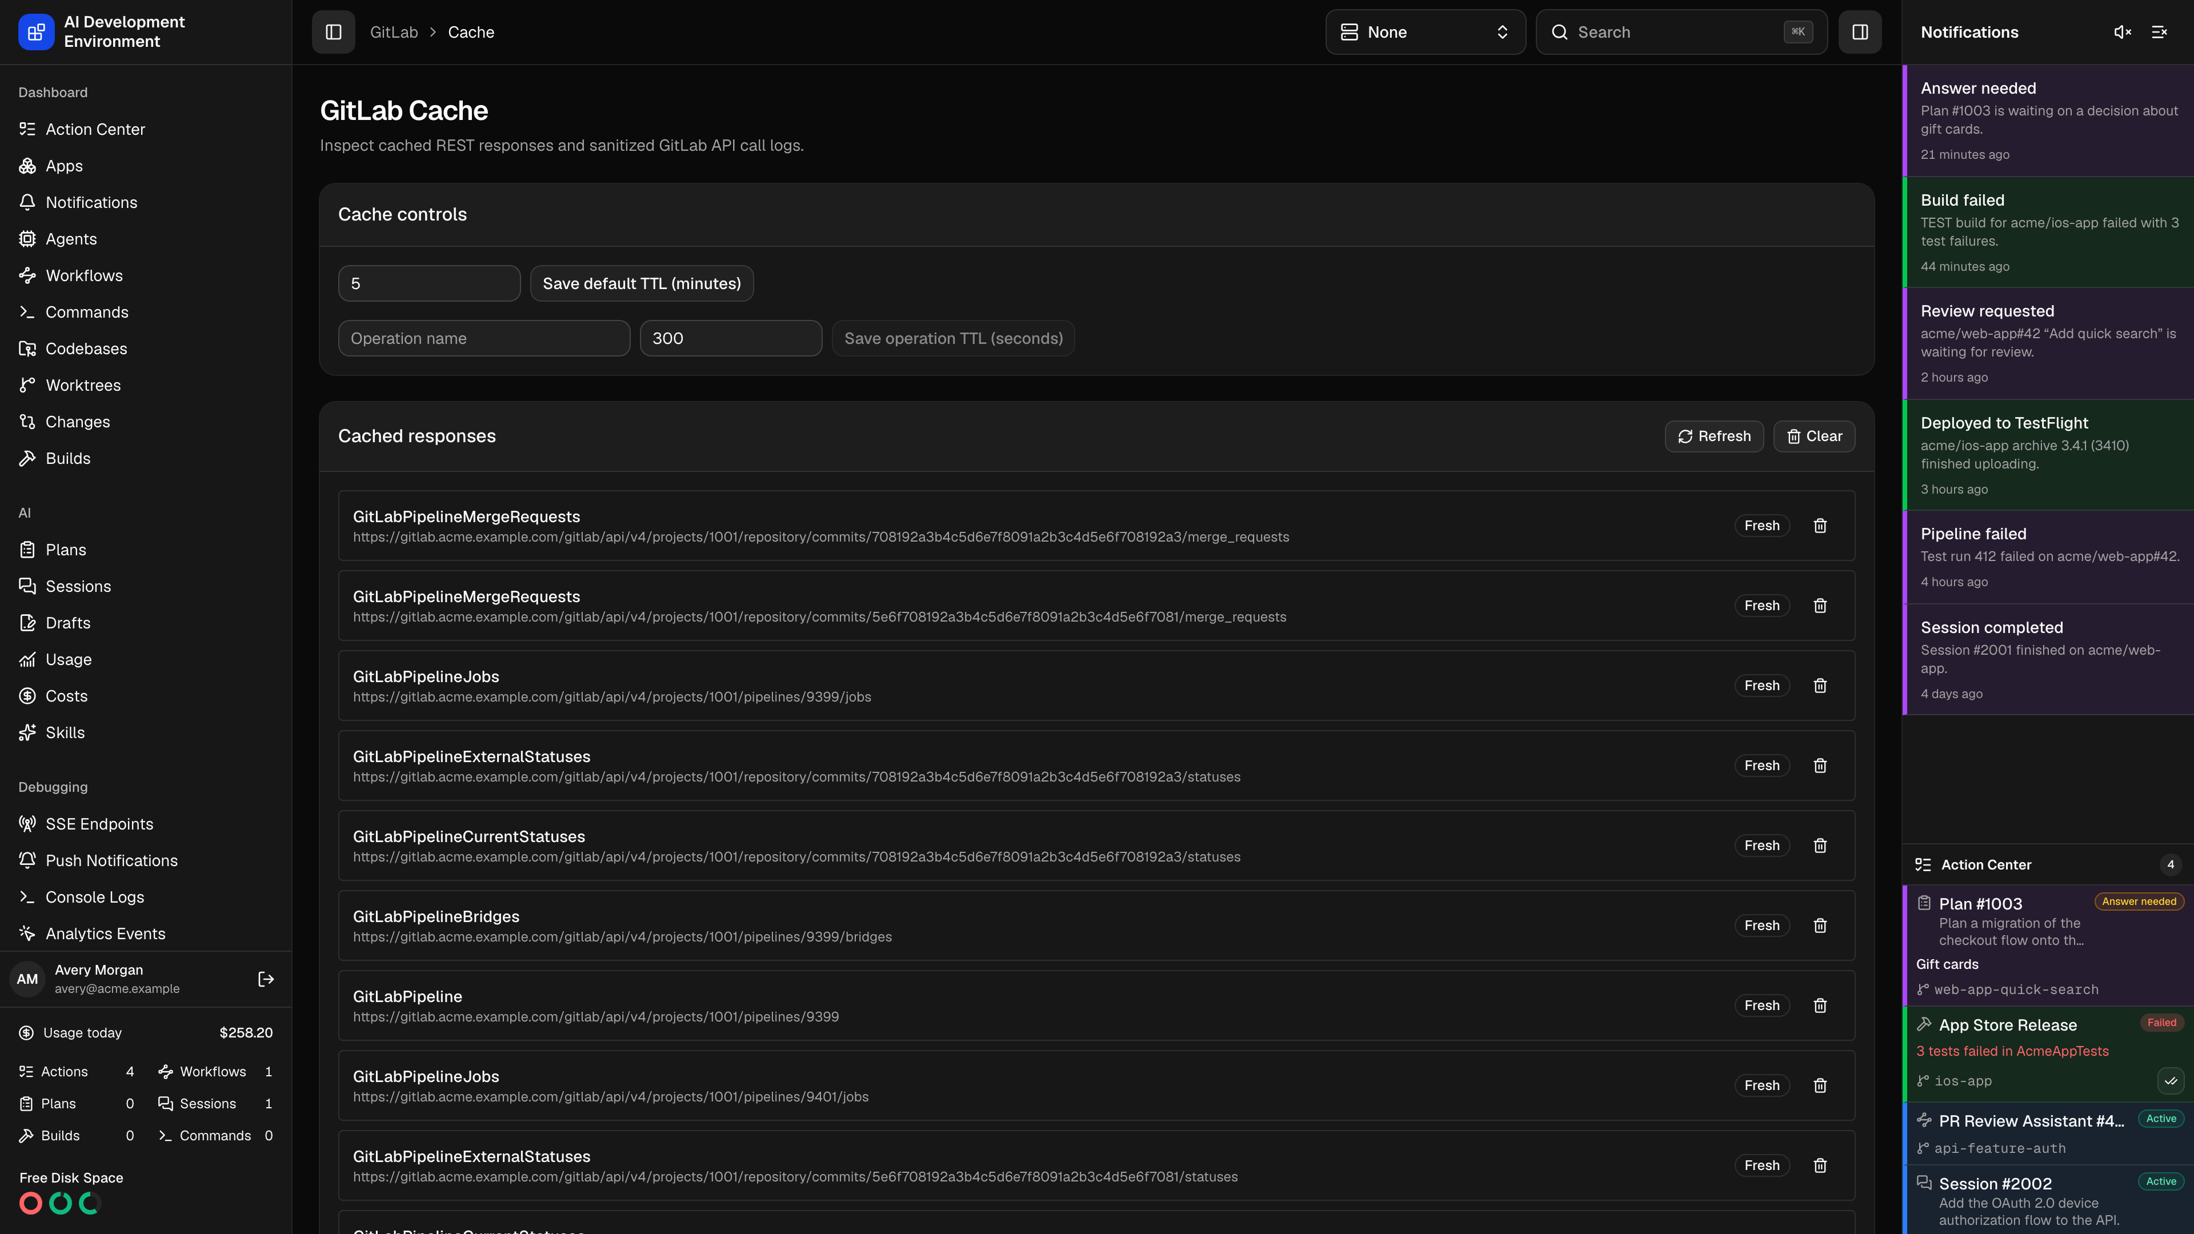Open the Plan #1003 action card
Screen dimensions: 2194x1234
click(x=2048, y=945)
